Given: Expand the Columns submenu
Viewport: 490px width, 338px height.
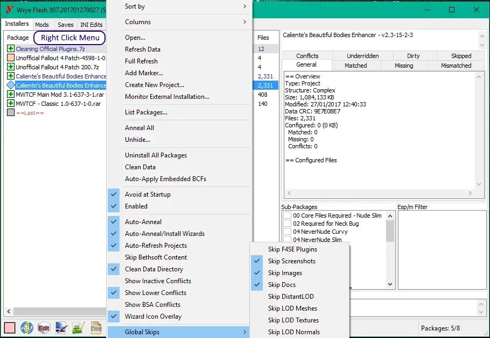Looking at the screenshot, I should (x=179, y=22).
